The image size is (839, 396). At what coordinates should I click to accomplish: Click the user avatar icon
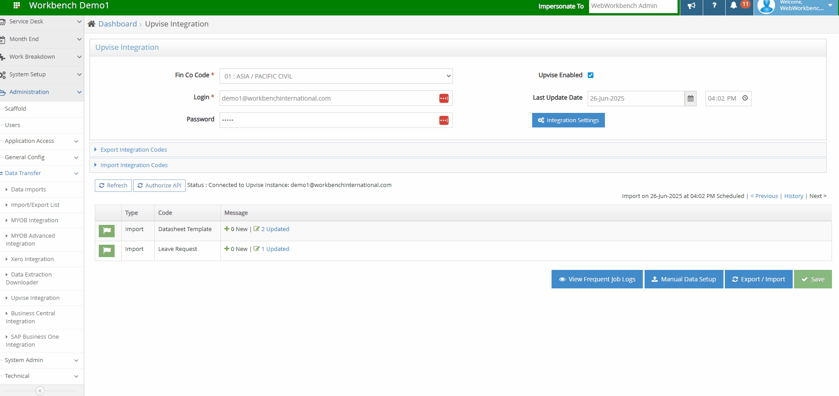(x=766, y=6)
